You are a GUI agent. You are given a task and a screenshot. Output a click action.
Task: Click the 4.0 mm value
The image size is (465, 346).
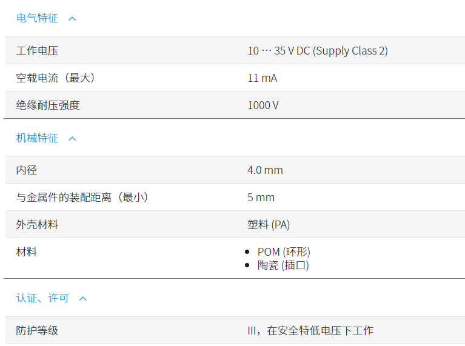[x=265, y=170]
